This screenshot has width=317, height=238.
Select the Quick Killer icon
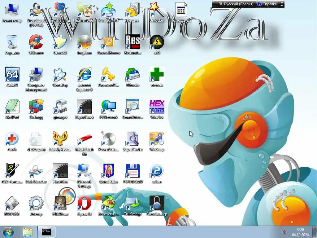[x=109, y=174]
